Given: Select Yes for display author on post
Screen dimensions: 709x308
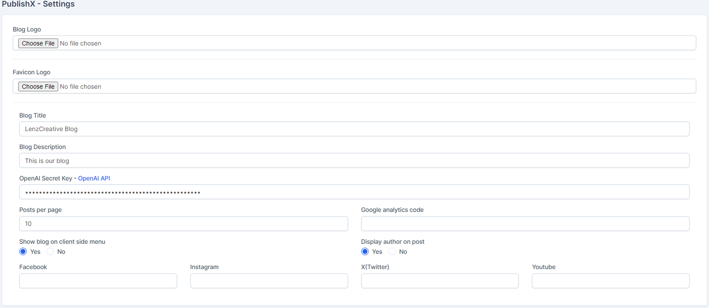Looking at the screenshot, I should 365,252.
